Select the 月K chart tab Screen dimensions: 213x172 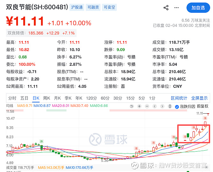coord(57,98)
